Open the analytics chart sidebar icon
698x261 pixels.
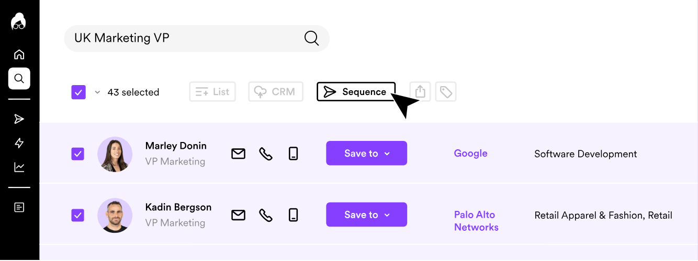19,167
